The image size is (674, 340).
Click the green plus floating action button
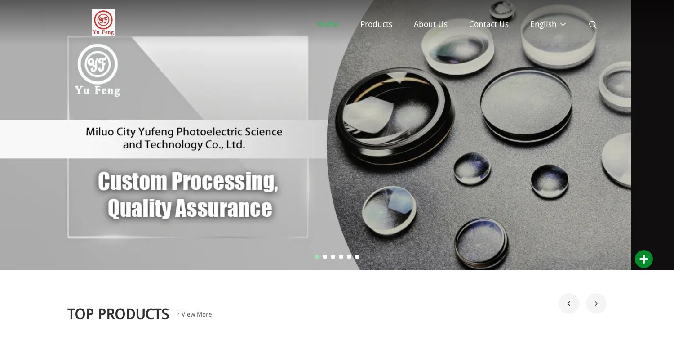(644, 259)
